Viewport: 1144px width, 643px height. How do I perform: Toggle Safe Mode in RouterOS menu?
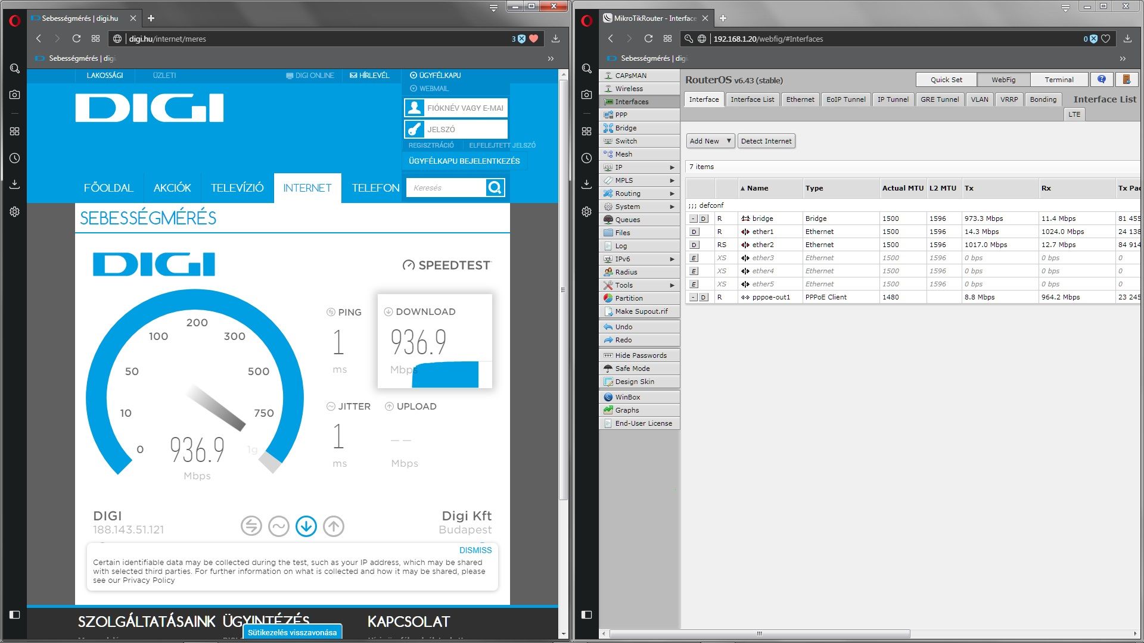632,369
